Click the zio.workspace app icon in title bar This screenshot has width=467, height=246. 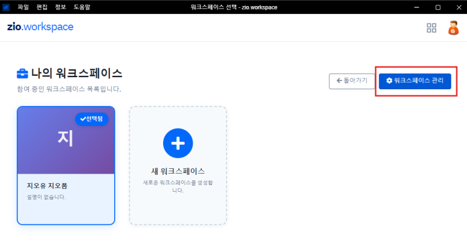point(7,7)
